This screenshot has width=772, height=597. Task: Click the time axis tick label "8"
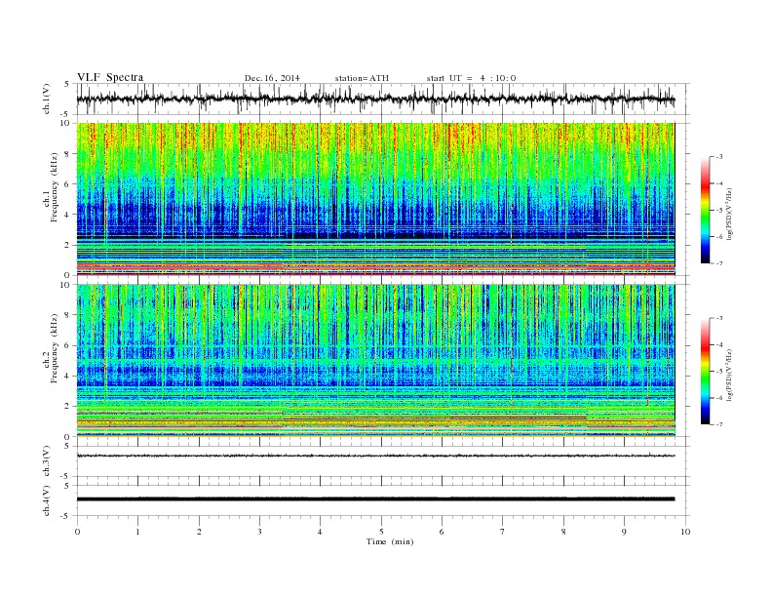563,532
